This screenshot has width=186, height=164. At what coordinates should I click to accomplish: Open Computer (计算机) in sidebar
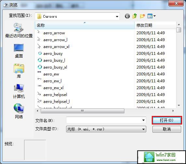(x=19, y=91)
